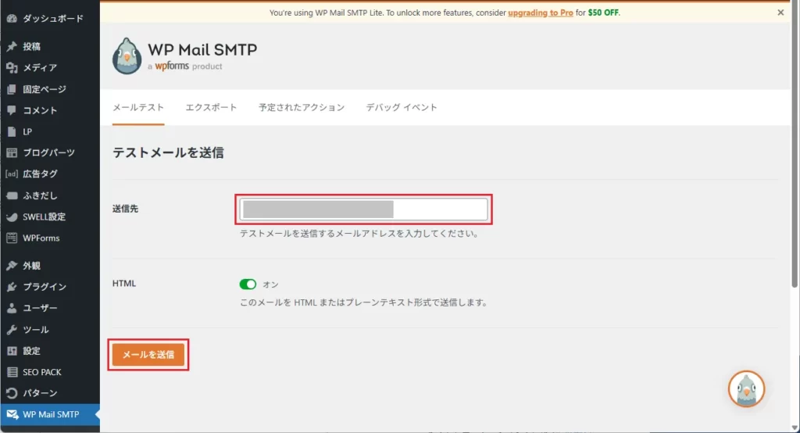This screenshot has width=800, height=433.
Task: Click the HTML setting label
Action: (x=124, y=284)
